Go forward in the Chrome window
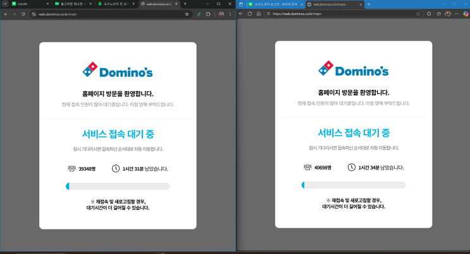This screenshot has width=470, height=254. pyautogui.click(x=14, y=14)
